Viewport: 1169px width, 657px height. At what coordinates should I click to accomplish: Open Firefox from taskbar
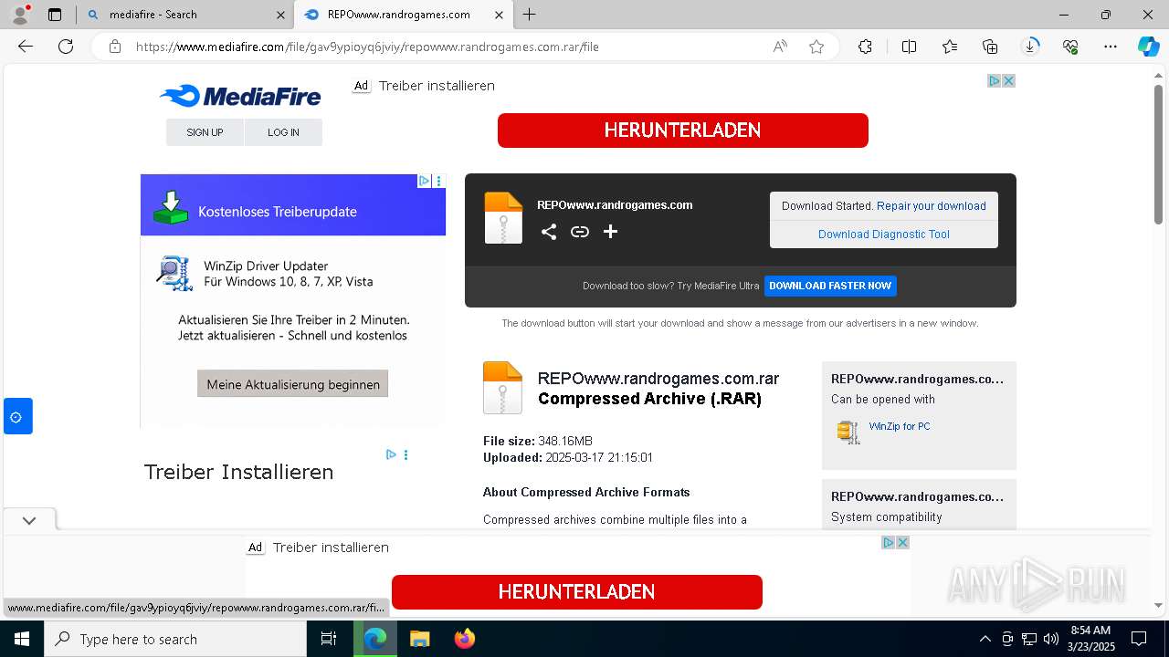[465, 639]
